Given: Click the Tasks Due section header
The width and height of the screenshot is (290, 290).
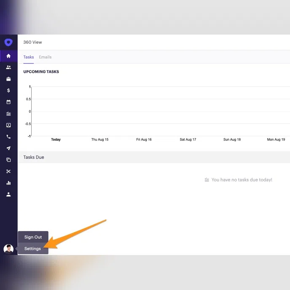Looking at the screenshot, I should 34,157.
